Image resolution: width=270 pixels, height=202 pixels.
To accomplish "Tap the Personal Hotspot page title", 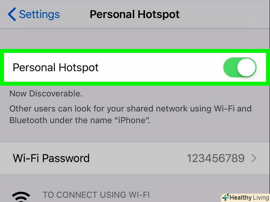I will pos(135,14).
